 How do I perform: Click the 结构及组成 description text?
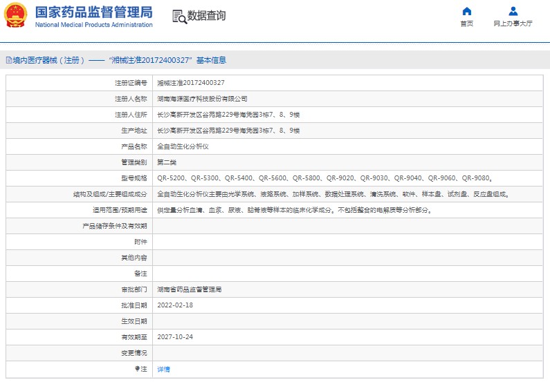point(333,194)
